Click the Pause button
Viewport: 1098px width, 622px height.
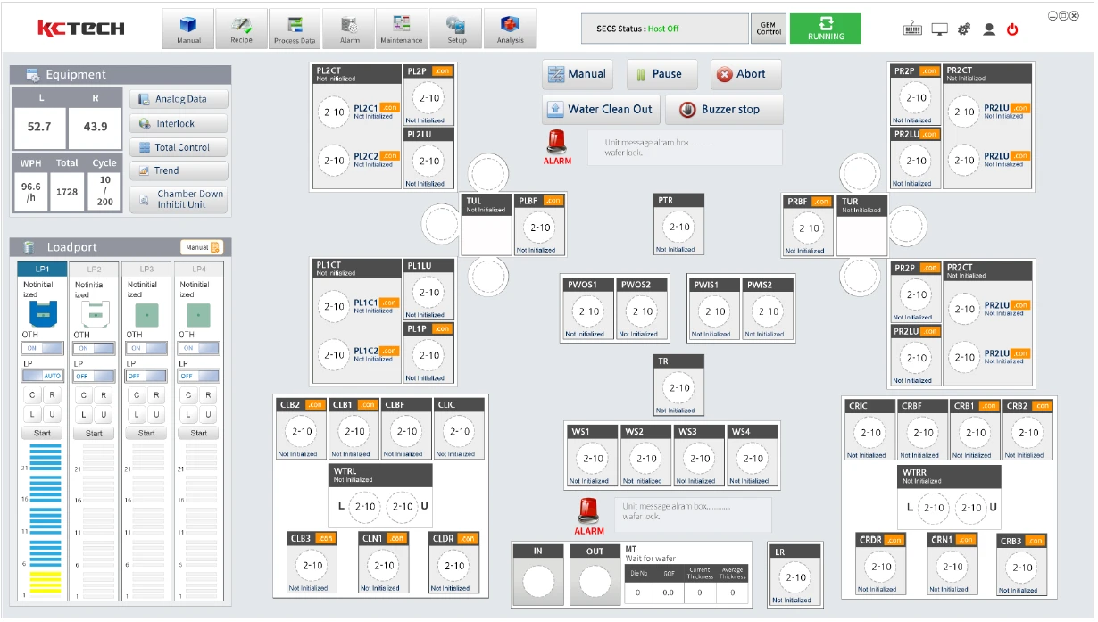coord(662,74)
